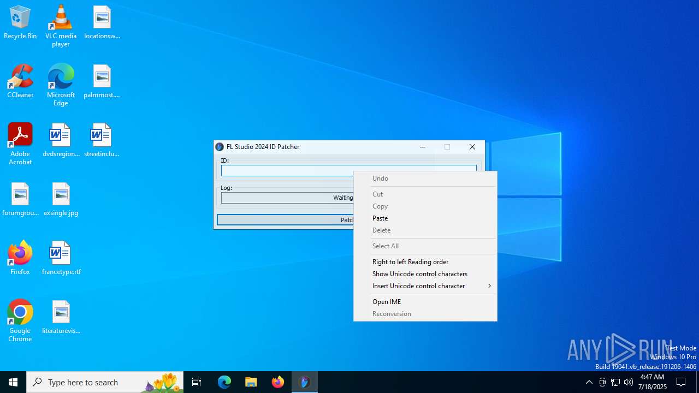Viewport: 699px width, 393px height.
Task: Toggle Show Unicode control characters
Action: [x=425, y=274]
